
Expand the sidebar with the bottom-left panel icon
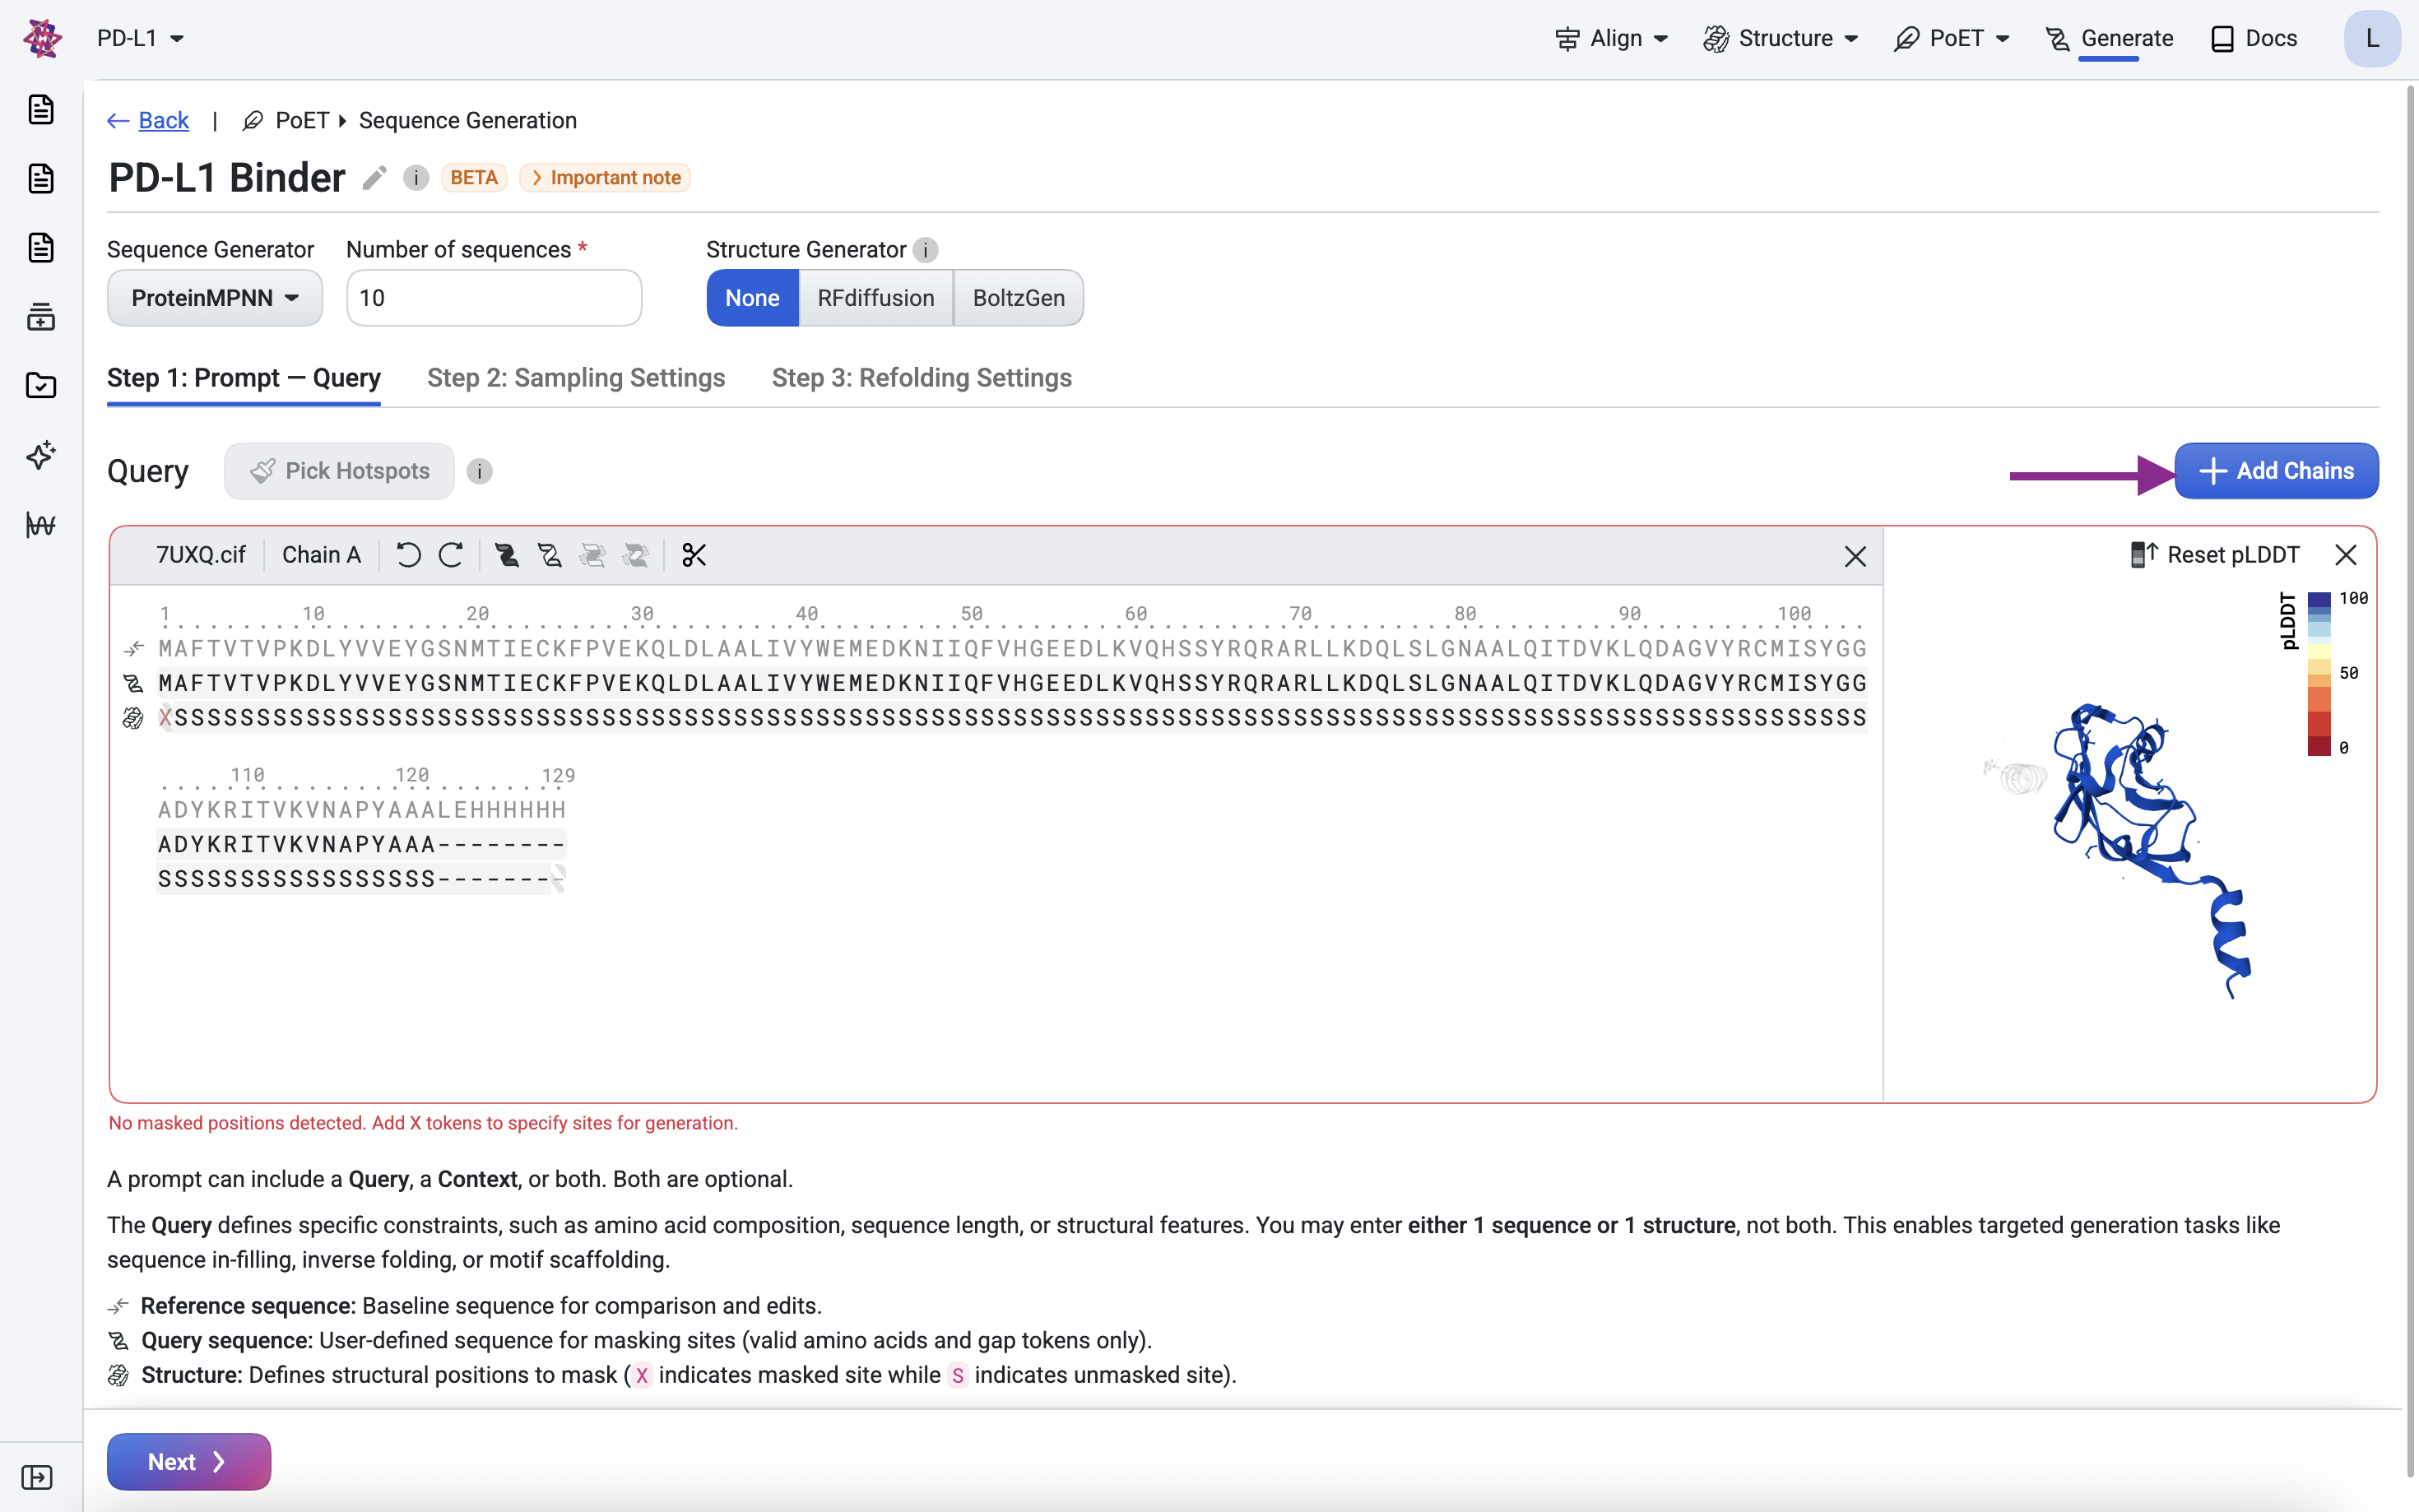[37, 1477]
